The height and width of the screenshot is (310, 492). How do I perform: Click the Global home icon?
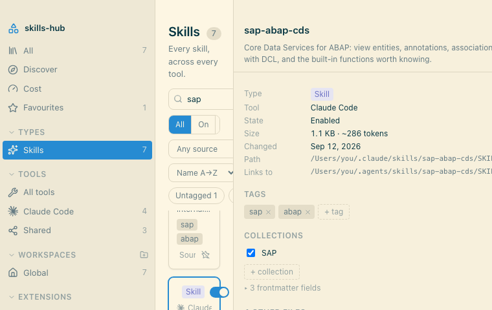13,273
